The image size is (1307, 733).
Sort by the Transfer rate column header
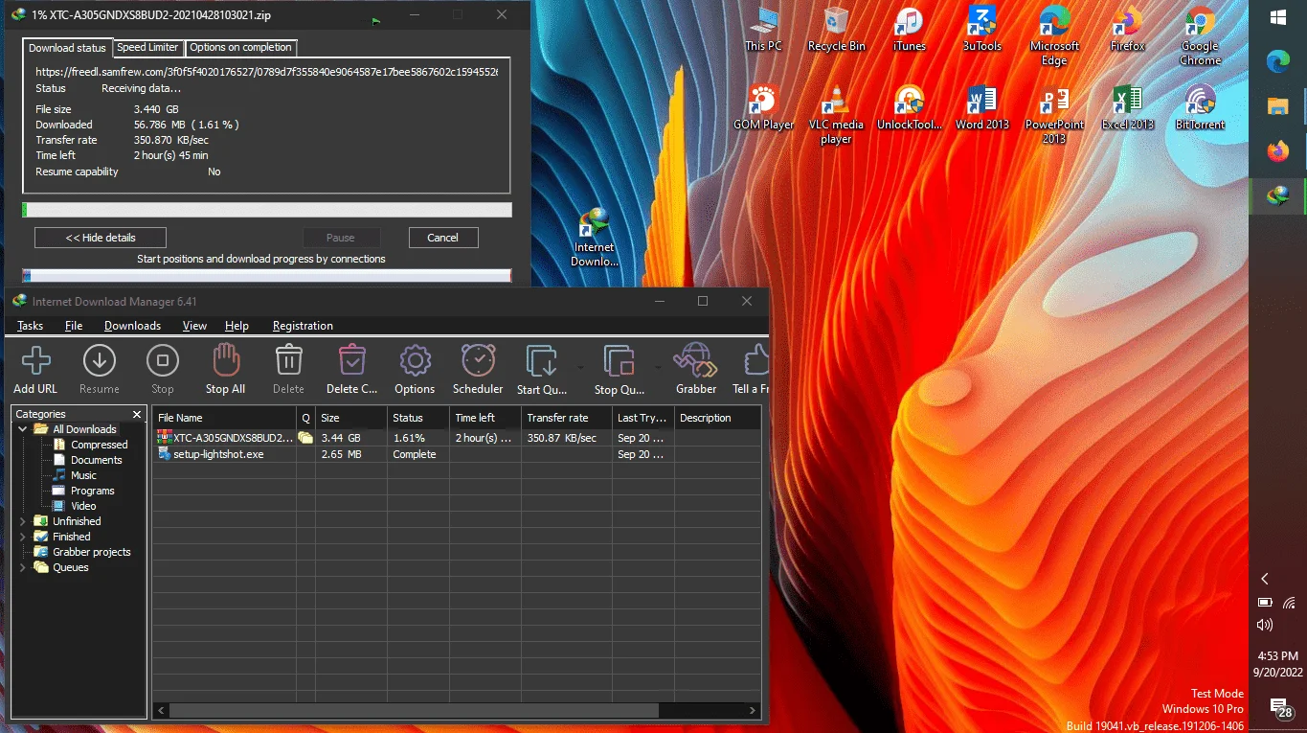click(x=566, y=418)
